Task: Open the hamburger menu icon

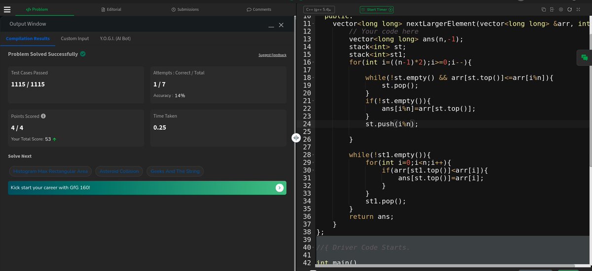Action: 7,9
